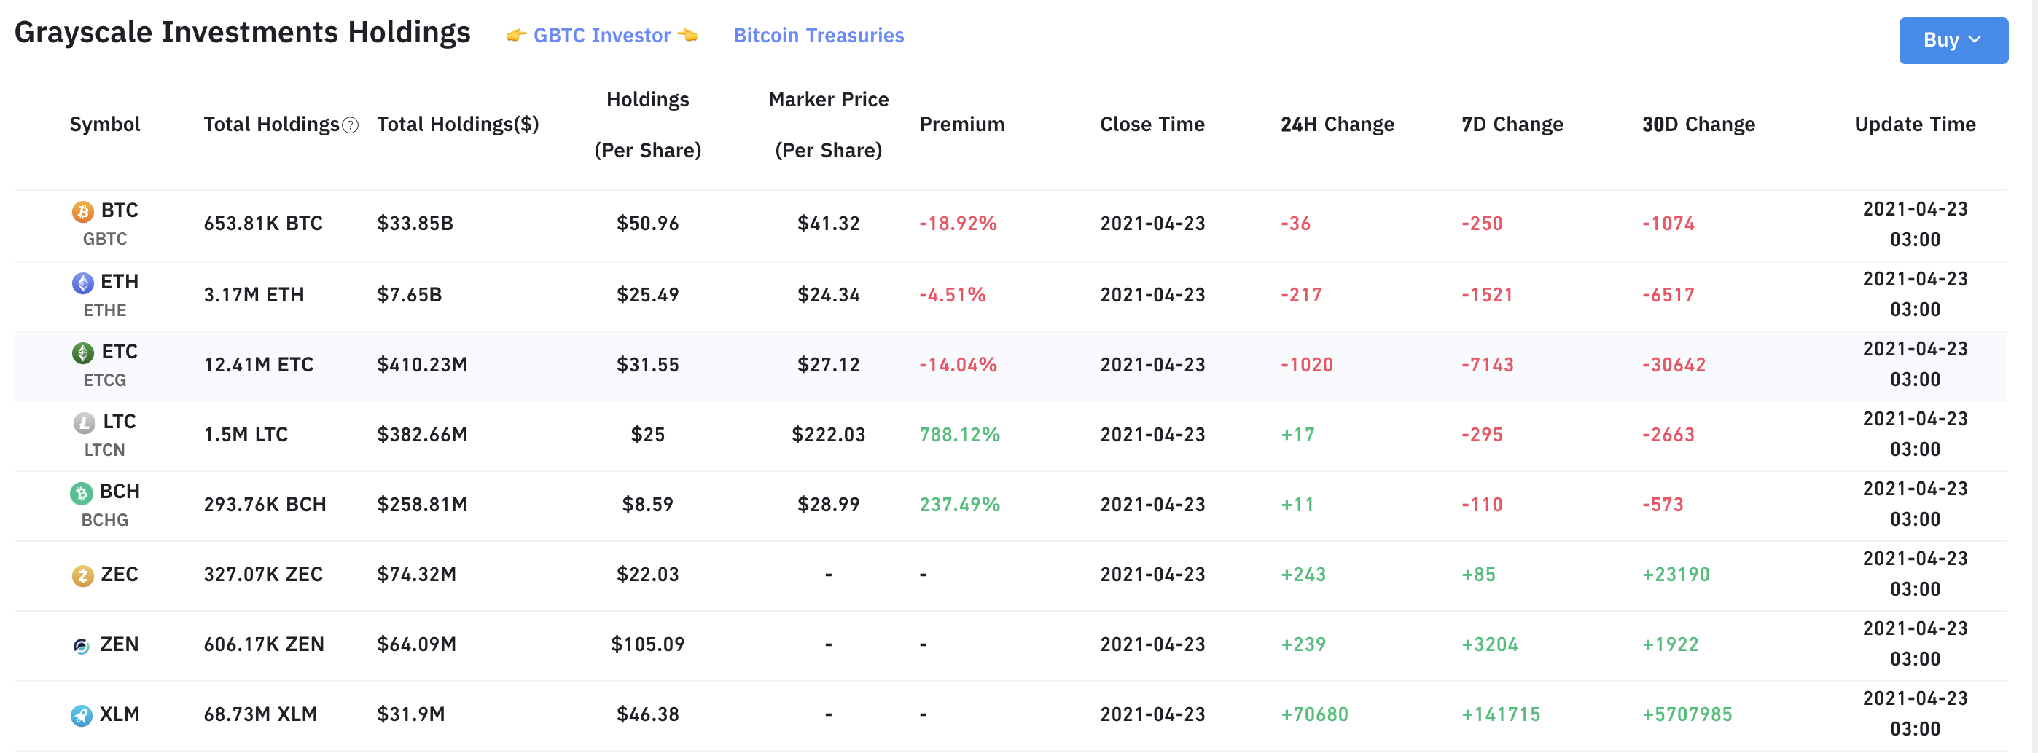
Task: Click the Grayscale Investments Holdings title
Action: [x=242, y=32]
